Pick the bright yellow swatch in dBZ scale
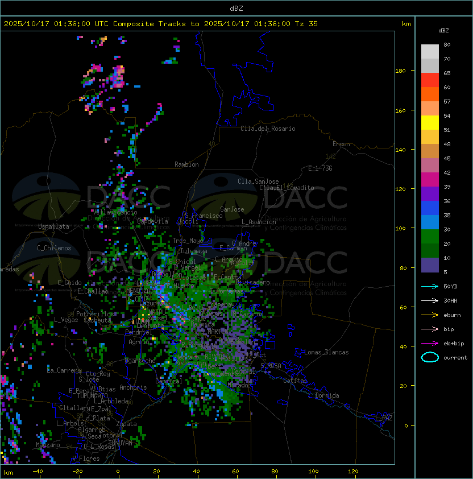Viewport: 473px width, 479px height. (x=430, y=123)
